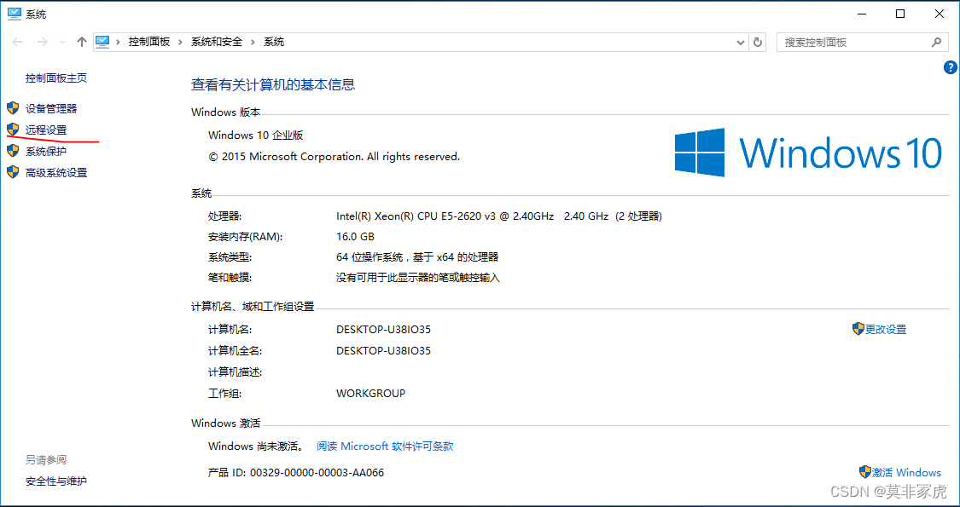This screenshot has height=507, width=960.
Task: Select 系统 breadcrumb in address bar
Action: 274,42
